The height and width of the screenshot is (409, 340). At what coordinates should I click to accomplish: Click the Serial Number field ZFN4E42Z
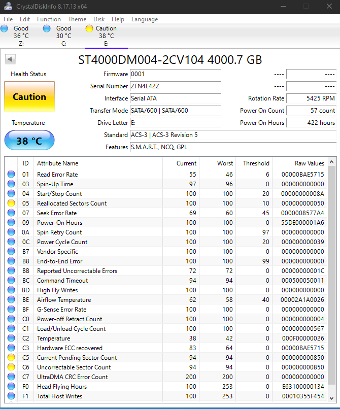click(176, 86)
